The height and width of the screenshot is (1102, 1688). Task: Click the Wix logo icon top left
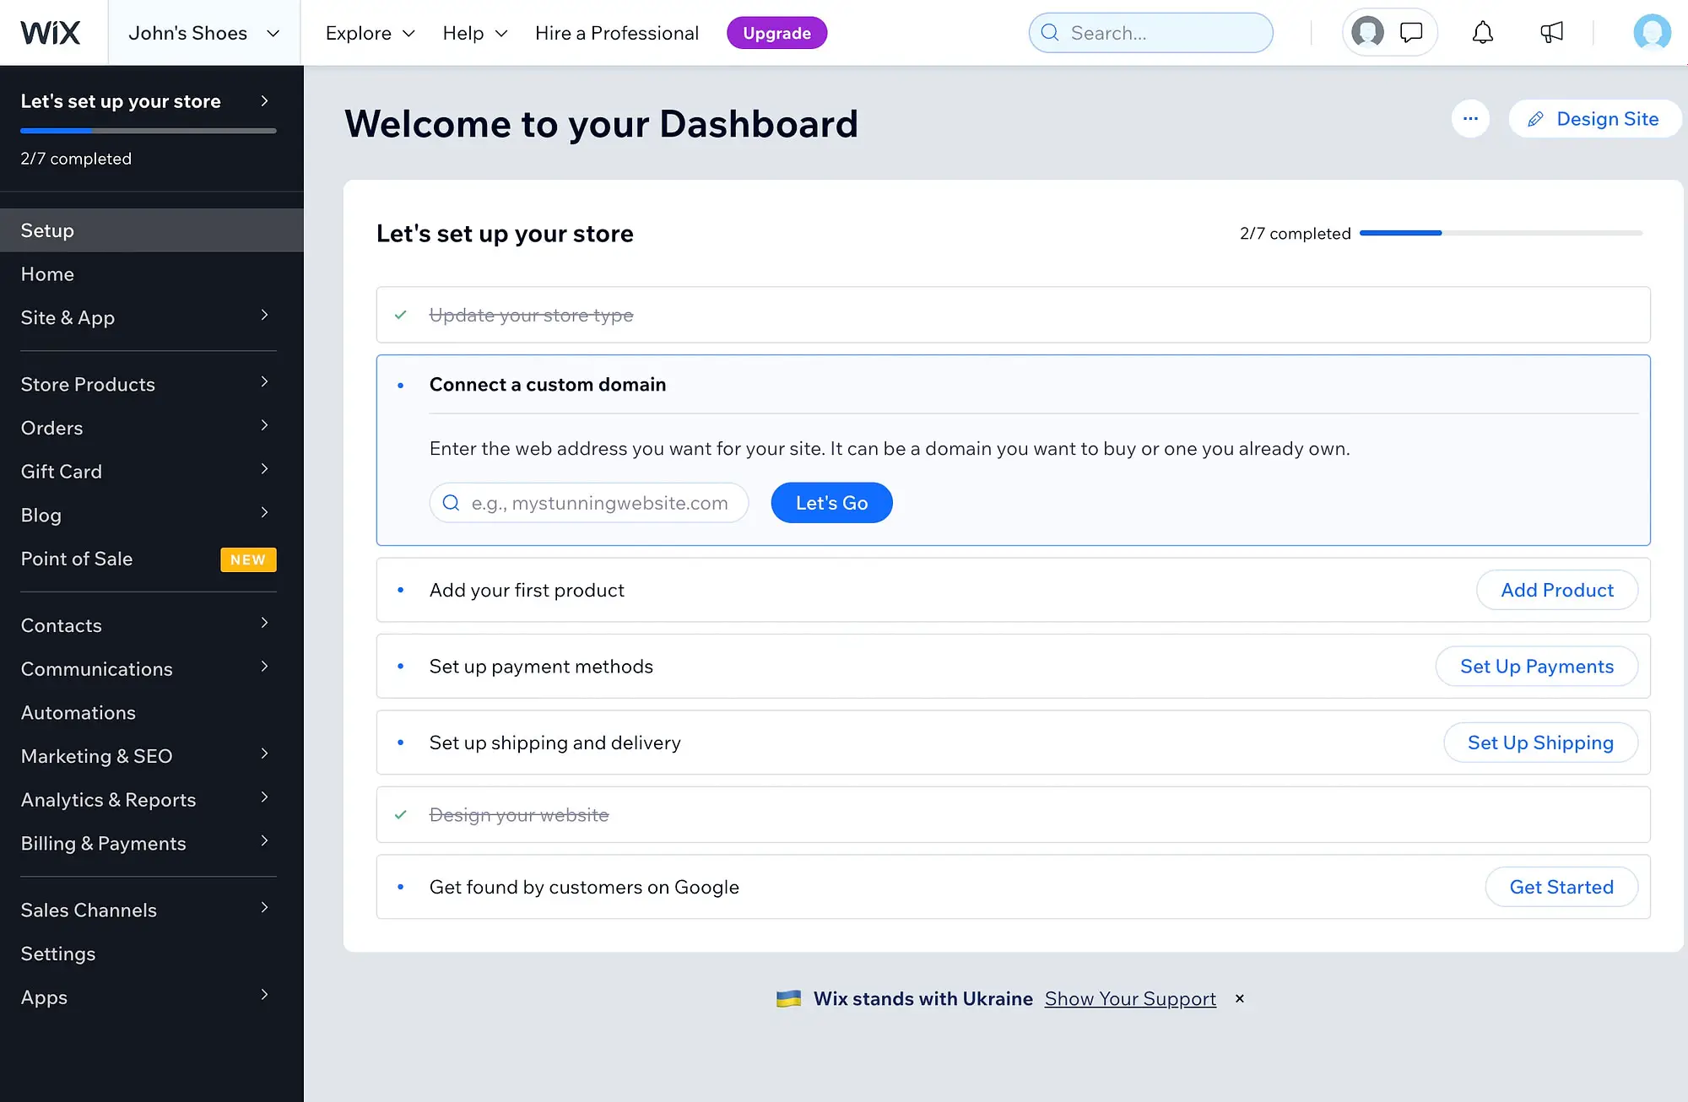coord(49,32)
